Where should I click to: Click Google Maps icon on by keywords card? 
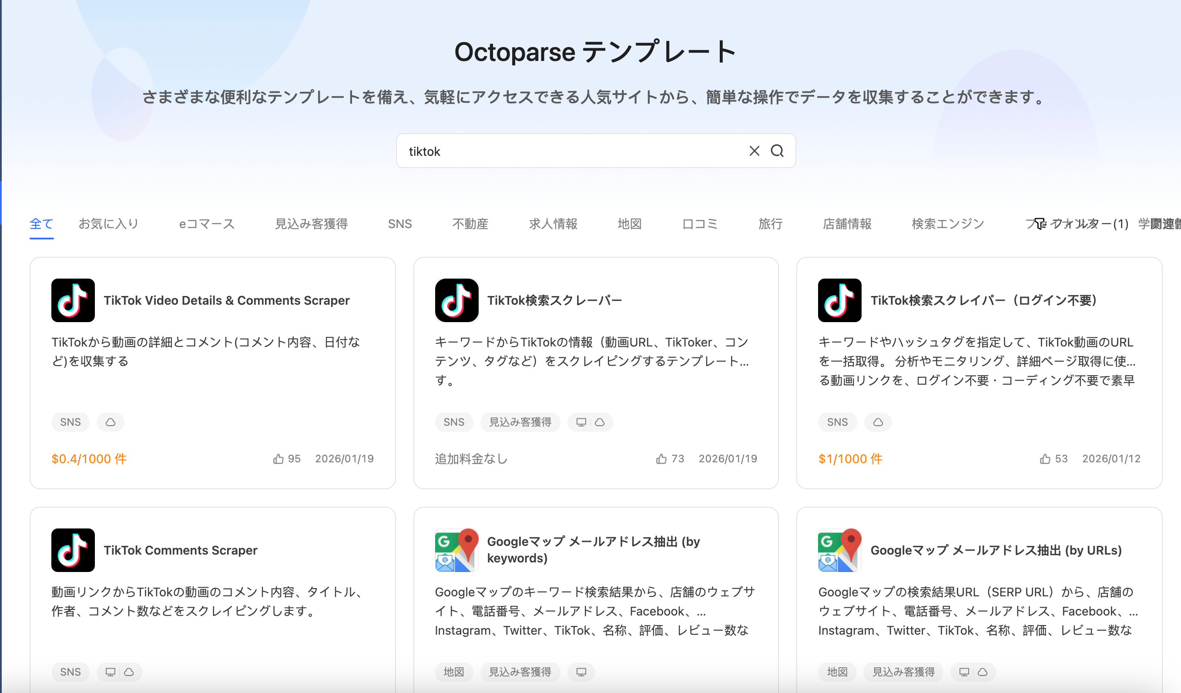[x=456, y=550]
